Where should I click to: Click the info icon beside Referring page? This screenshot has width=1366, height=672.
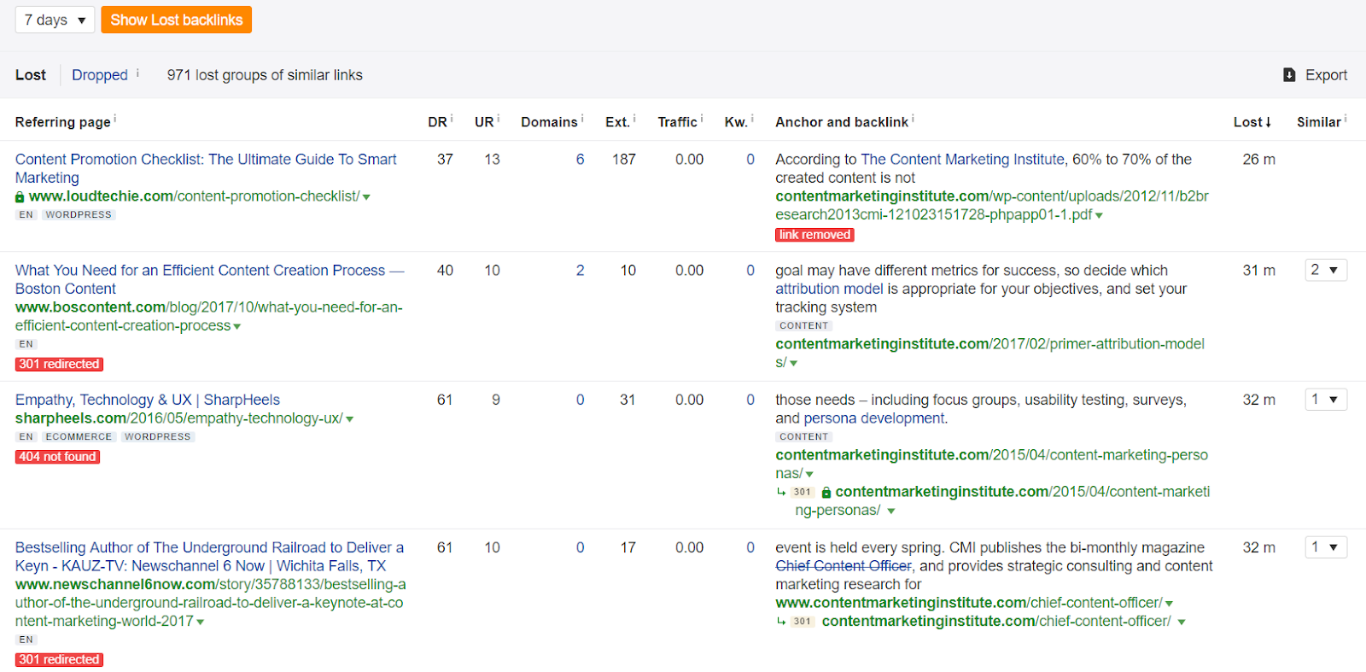(x=115, y=120)
